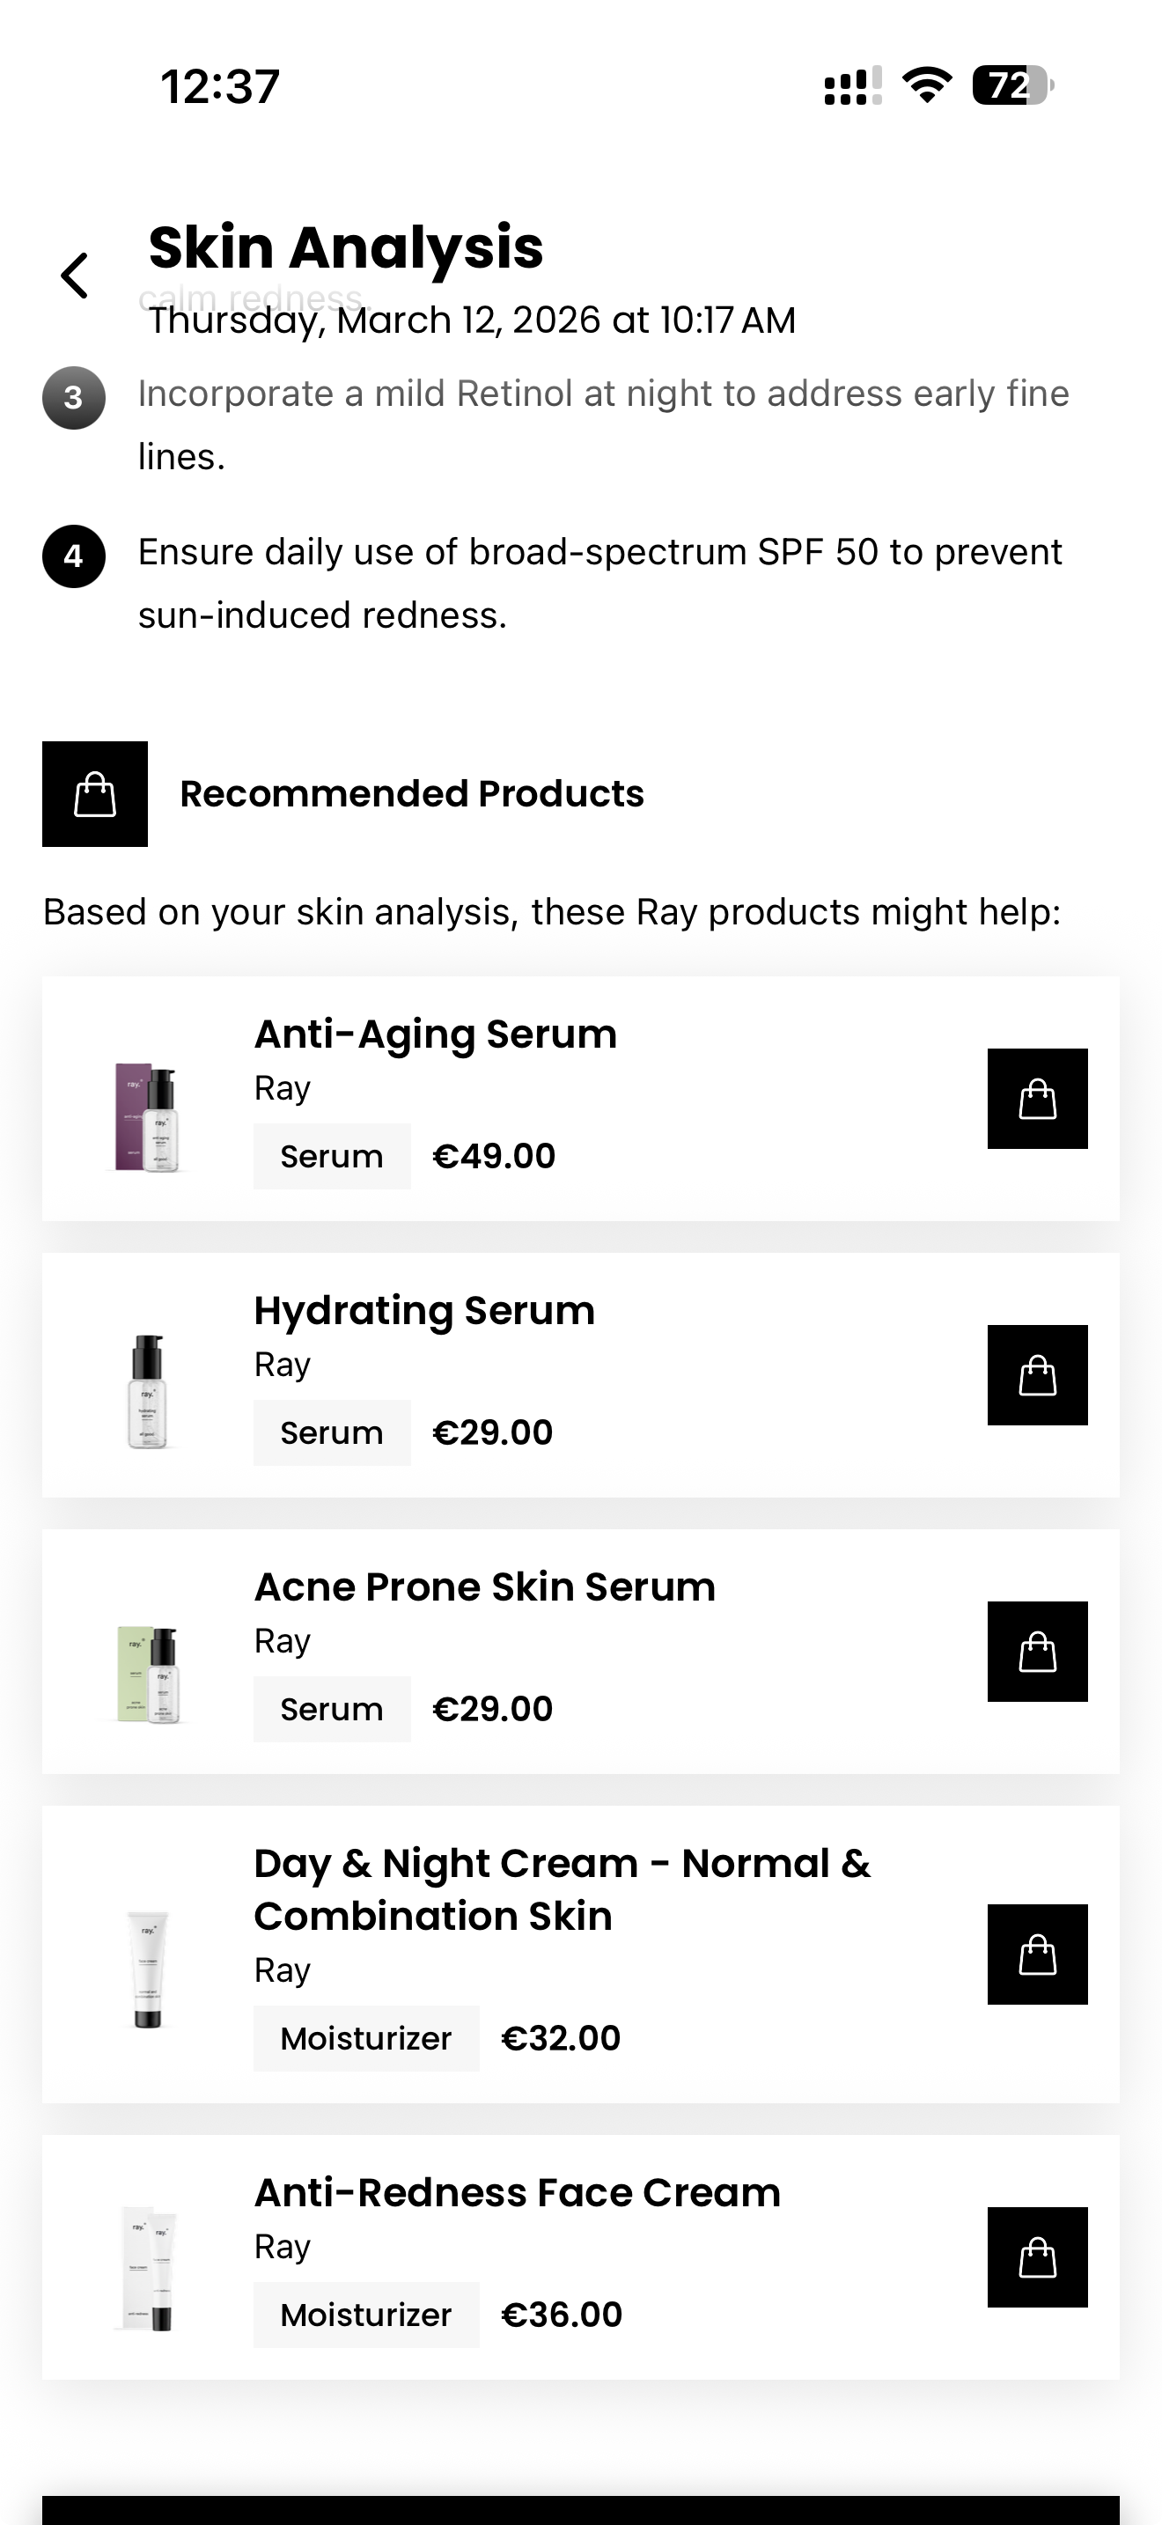Tap the battery indicator in the status bar
This screenshot has width=1162, height=2525.
point(1008,86)
